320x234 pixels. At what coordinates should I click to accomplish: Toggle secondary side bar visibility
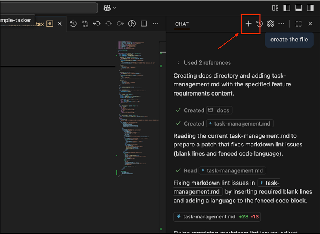point(310,8)
